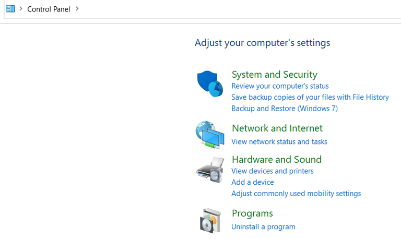Click the Hardware and Sound printer icon
Screen dimensions: 401x239
pos(209,170)
